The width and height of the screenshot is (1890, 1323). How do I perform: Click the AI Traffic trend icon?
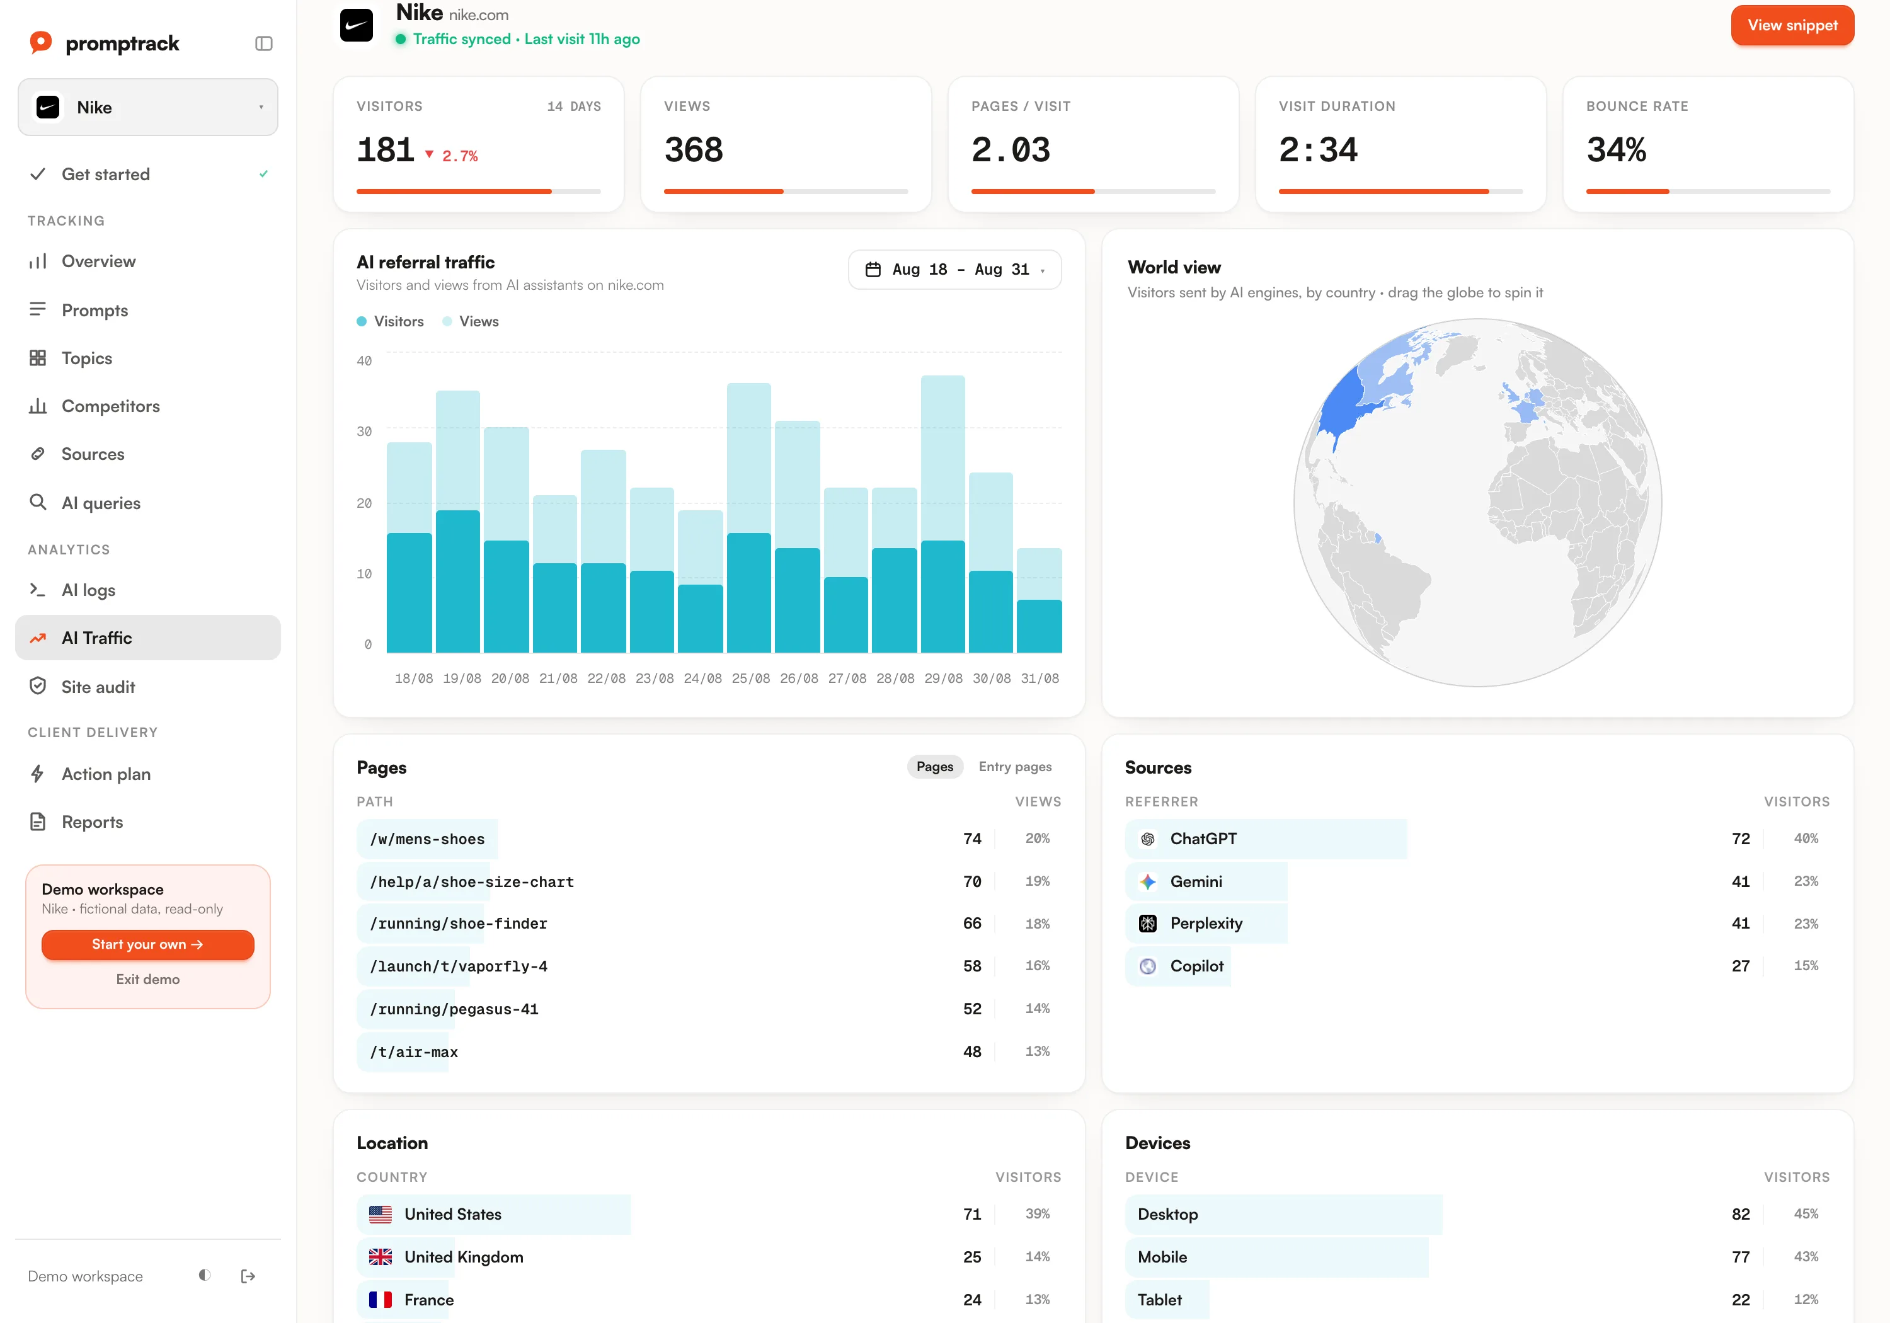pyautogui.click(x=38, y=638)
